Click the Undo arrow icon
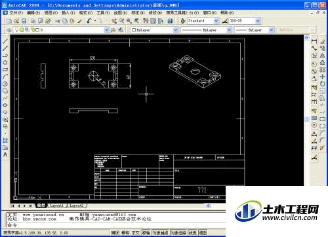Screen dimensions: 328x237 tap(89, 21)
